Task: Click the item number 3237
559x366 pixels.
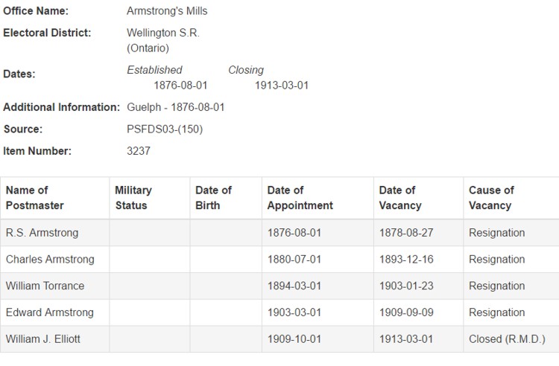Action: tap(139, 151)
